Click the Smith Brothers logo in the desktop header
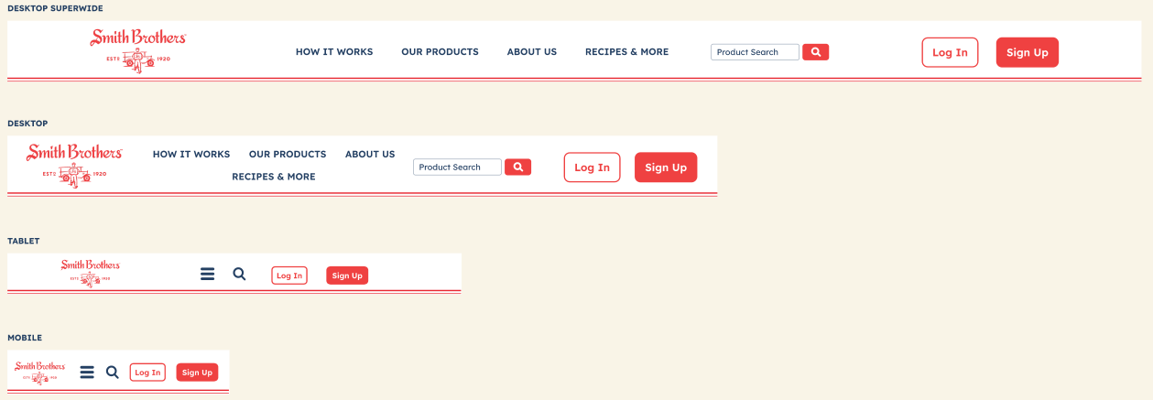The width and height of the screenshot is (1153, 400). [x=74, y=166]
